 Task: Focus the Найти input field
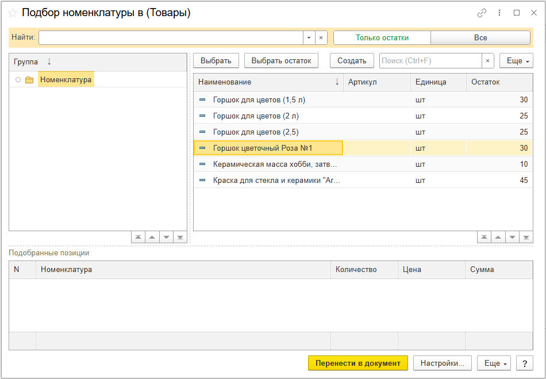[171, 37]
